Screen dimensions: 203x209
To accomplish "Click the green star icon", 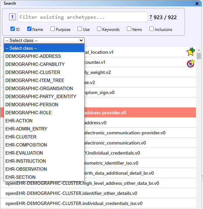I will click(x=191, y=52).
